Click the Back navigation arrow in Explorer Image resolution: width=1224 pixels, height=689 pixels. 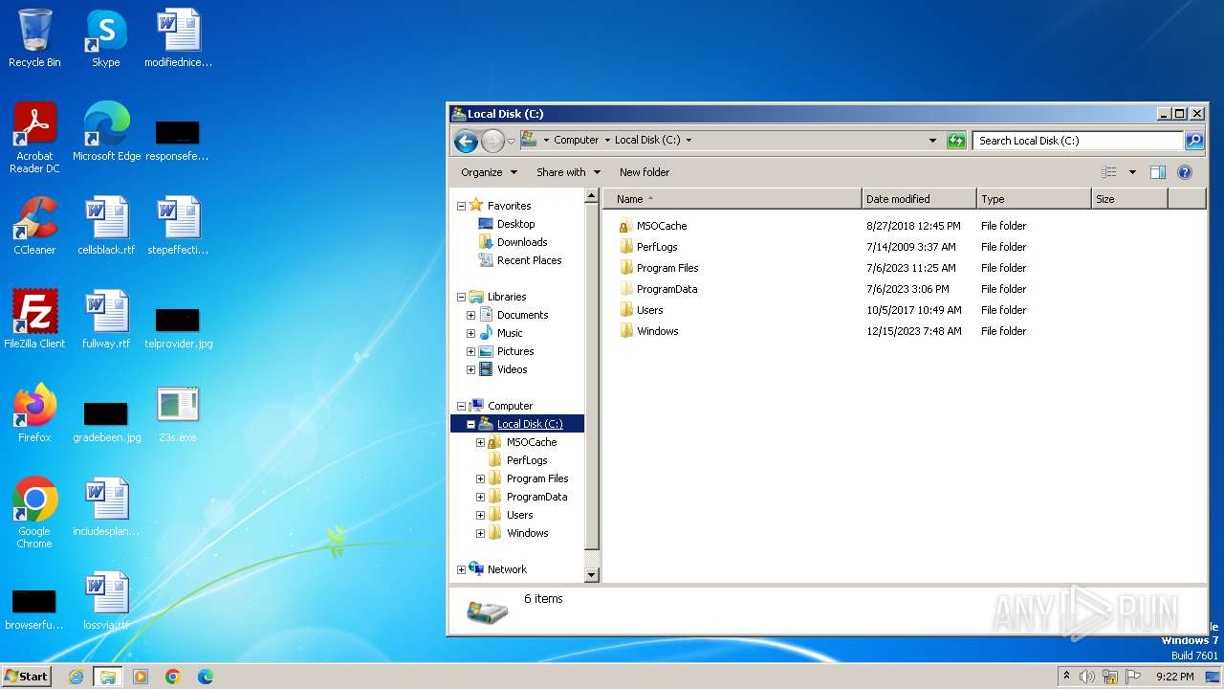466,142
